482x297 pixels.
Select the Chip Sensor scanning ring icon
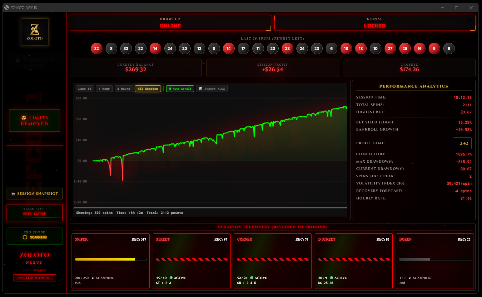pyautogui.click(x=25, y=237)
